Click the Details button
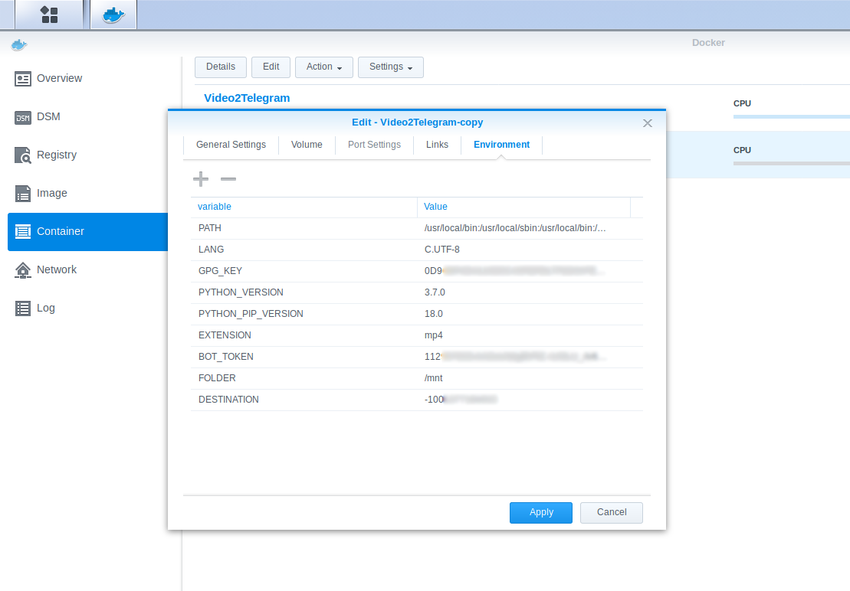 click(221, 67)
